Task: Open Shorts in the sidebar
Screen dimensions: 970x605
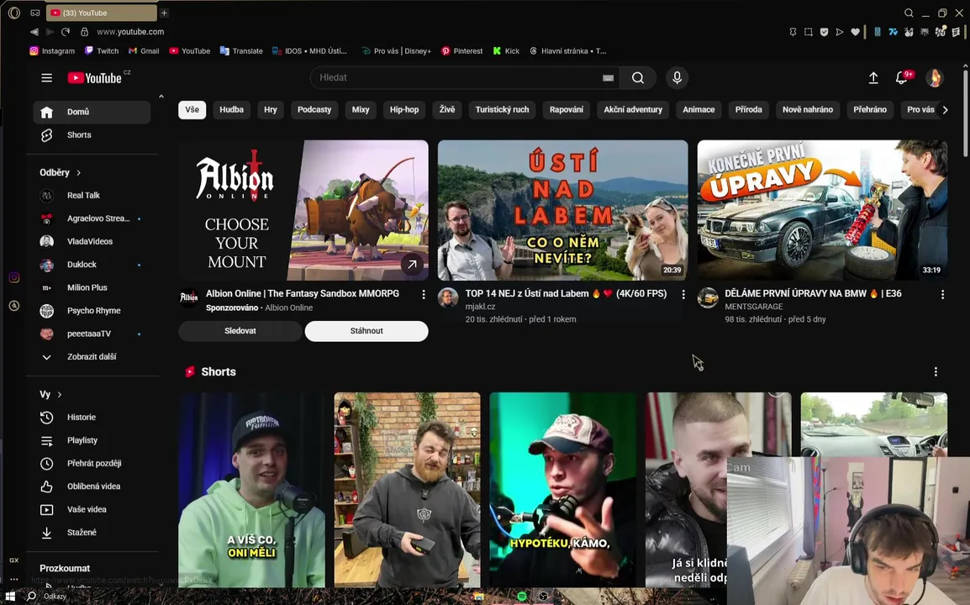Action: click(92, 134)
